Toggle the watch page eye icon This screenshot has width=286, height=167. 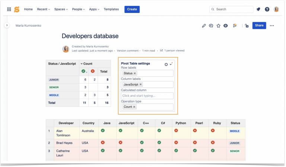pos(226,26)
